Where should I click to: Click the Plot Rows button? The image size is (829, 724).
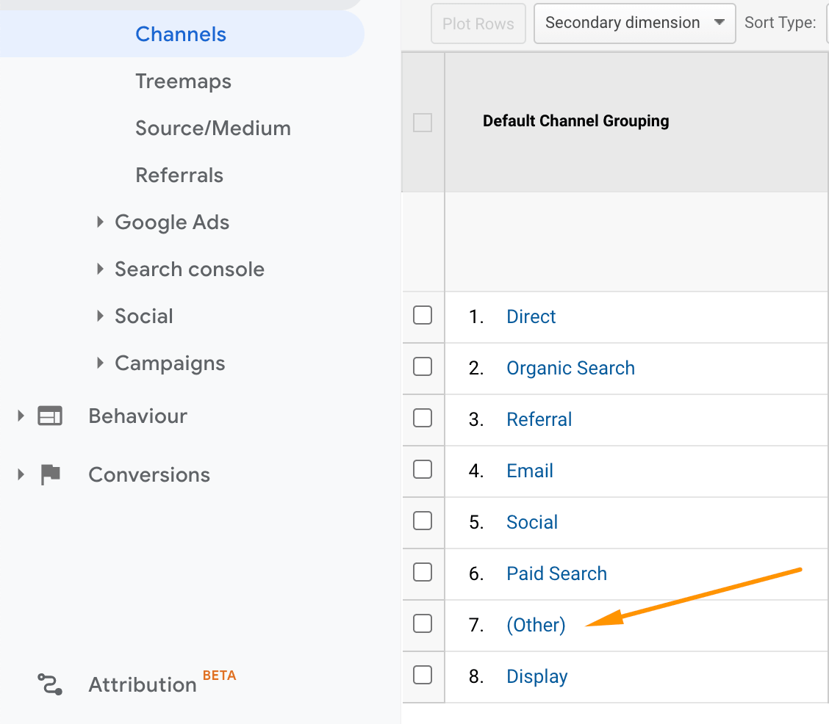click(x=478, y=23)
